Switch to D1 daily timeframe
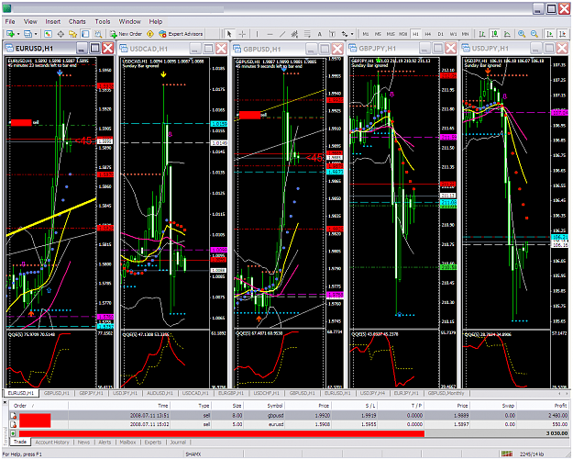Viewport: 573px width, 460px height. click(440, 34)
